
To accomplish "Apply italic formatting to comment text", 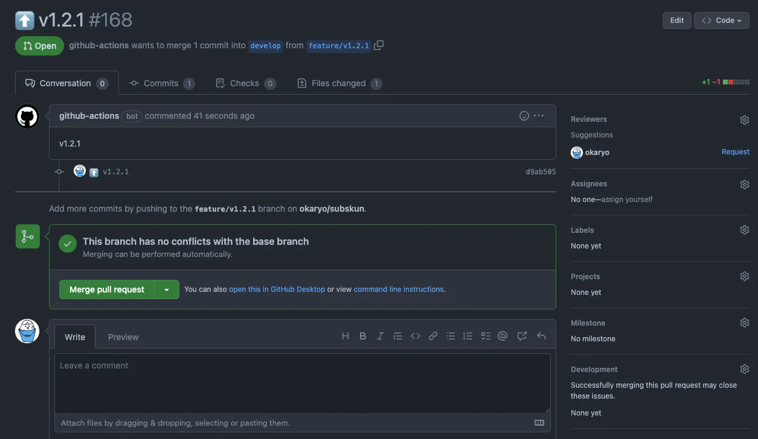I will (x=380, y=336).
